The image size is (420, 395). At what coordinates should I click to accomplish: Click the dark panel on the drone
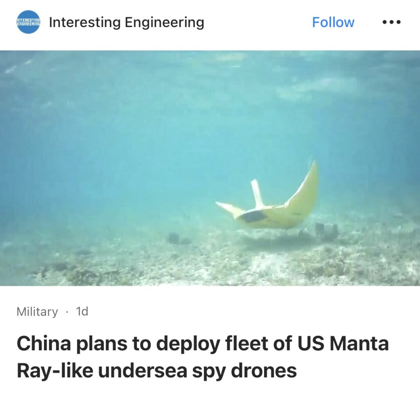253,216
